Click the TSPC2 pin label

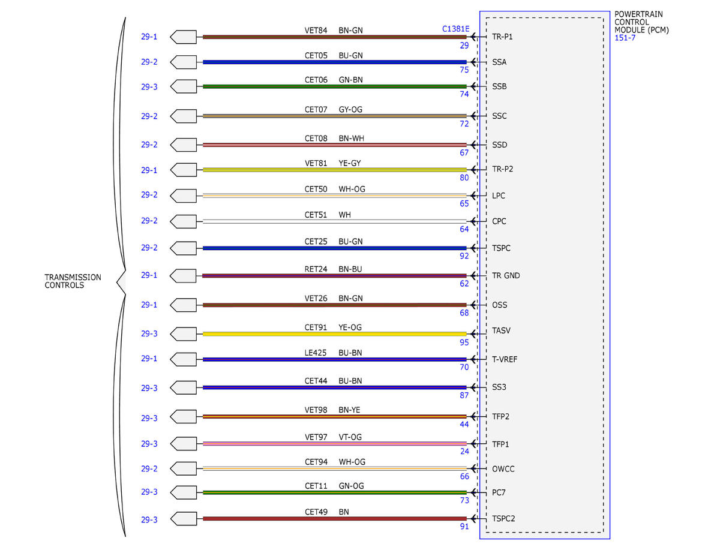pos(503,518)
